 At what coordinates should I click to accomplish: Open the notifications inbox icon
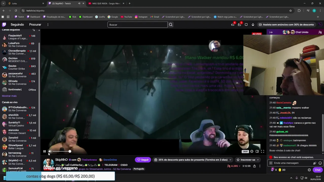[x=239, y=25]
